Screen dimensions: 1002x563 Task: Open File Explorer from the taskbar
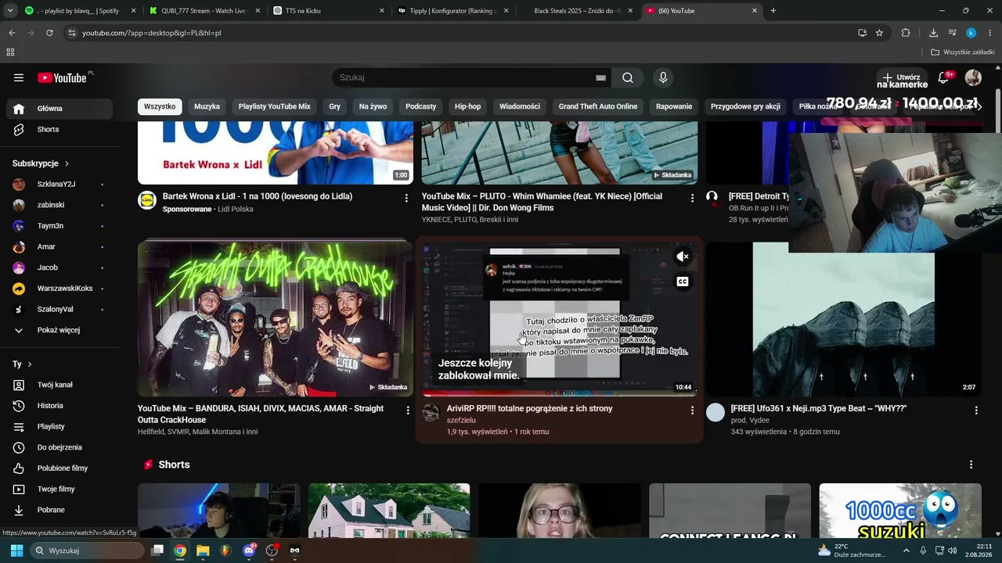click(x=203, y=550)
